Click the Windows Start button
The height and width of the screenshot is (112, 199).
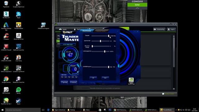pyautogui.click(x=2, y=110)
